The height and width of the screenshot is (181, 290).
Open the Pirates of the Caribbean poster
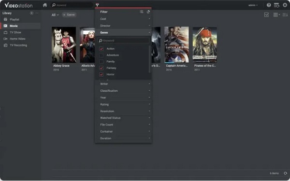pyautogui.click(x=205, y=45)
